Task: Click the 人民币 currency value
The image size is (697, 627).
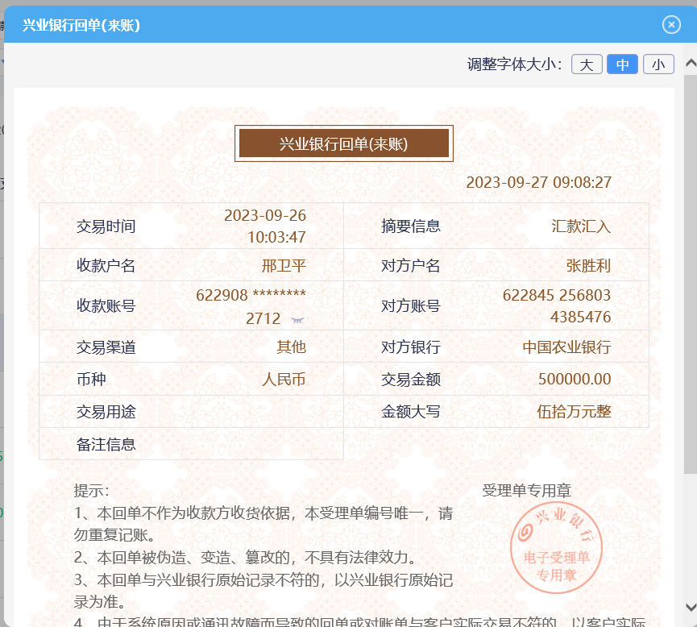Action: 284,380
